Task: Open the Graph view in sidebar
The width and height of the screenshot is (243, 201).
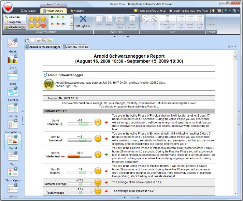Action: click(x=13, y=46)
